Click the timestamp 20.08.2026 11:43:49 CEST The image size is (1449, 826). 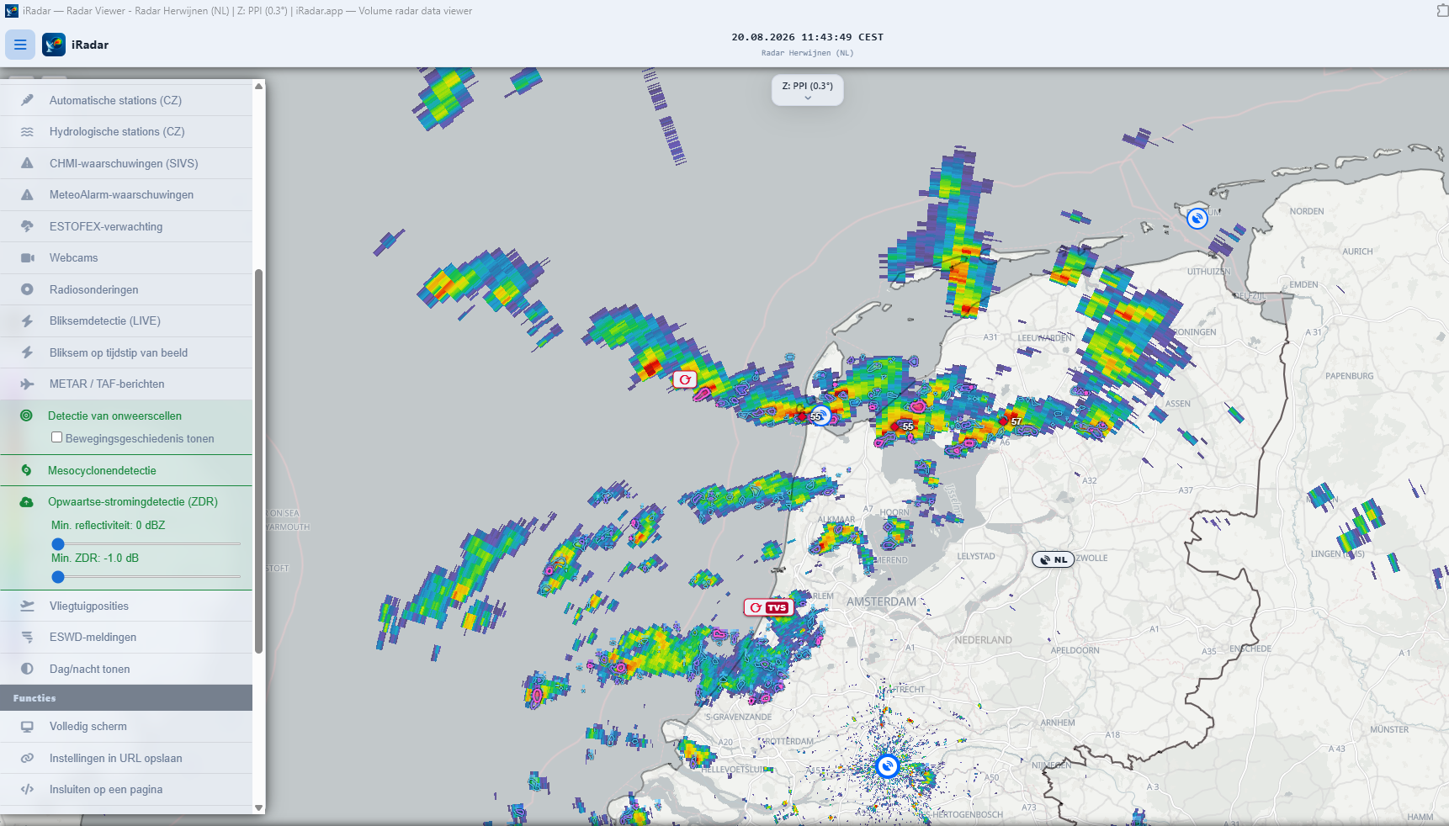click(x=807, y=37)
